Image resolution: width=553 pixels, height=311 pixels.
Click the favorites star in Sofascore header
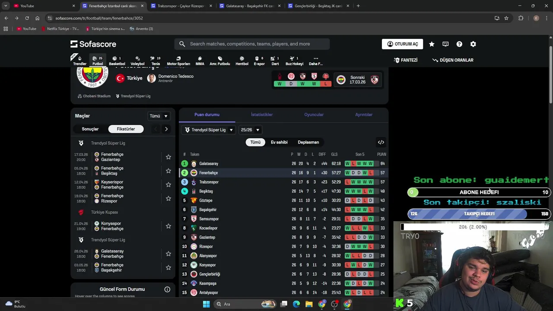[x=432, y=44]
